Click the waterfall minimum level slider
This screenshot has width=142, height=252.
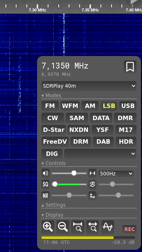click(x=116, y=184)
